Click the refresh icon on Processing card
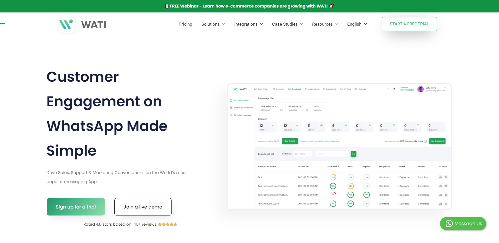The image size is (499, 243). tap(418, 125)
